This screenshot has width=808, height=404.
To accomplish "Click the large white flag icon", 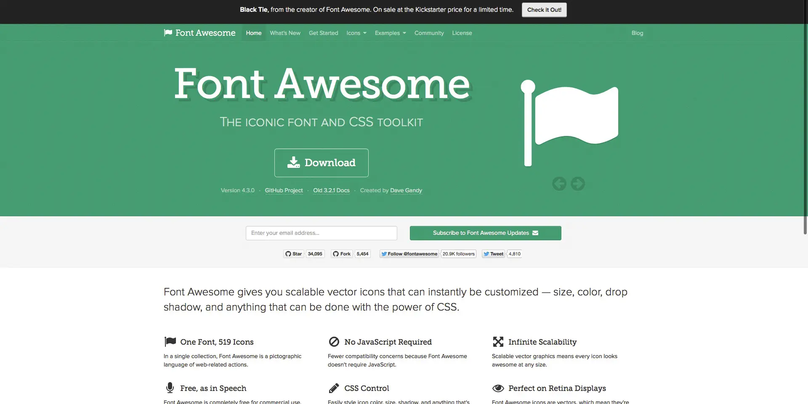I will (569, 123).
